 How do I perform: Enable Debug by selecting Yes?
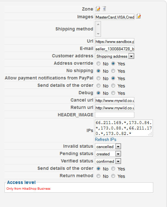(x=113, y=93)
